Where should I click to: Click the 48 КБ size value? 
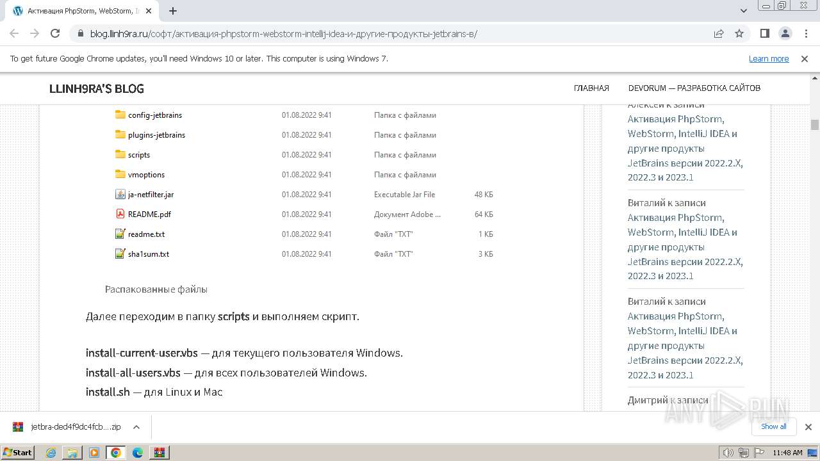(484, 195)
